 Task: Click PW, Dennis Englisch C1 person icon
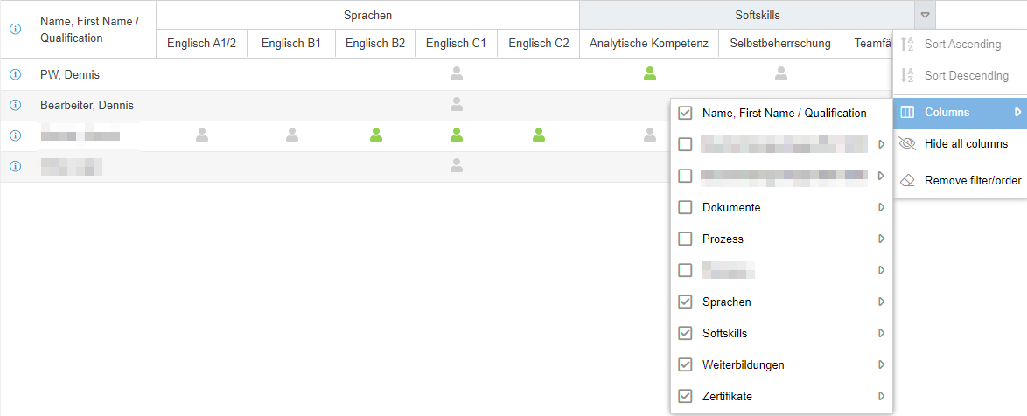457,74
